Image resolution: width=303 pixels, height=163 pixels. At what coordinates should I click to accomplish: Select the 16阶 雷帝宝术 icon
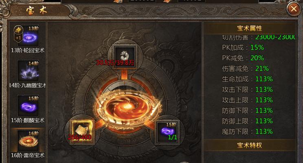[28, 141]
